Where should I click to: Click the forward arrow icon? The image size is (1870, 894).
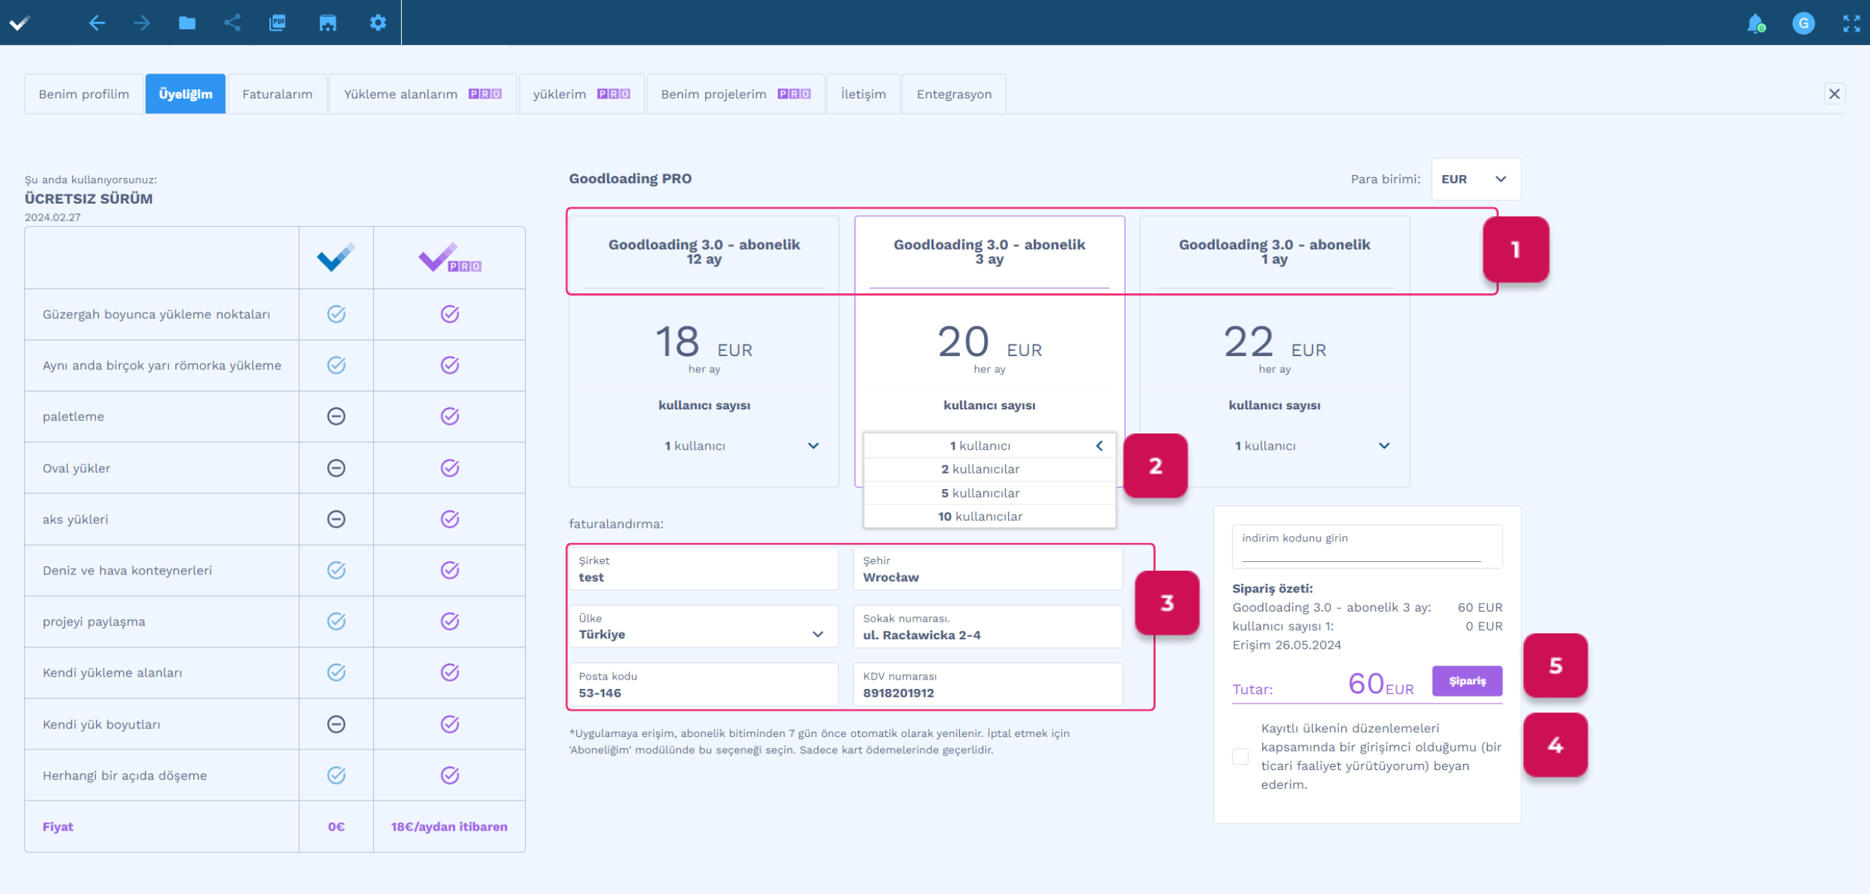pyautogui.click(x=142, y=23)
